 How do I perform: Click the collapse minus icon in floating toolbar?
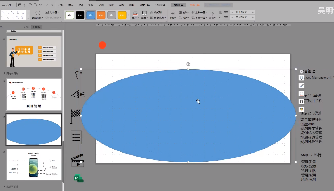(x=301, y=71)
